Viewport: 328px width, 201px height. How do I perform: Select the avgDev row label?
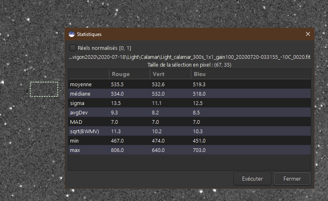point(79,112)
